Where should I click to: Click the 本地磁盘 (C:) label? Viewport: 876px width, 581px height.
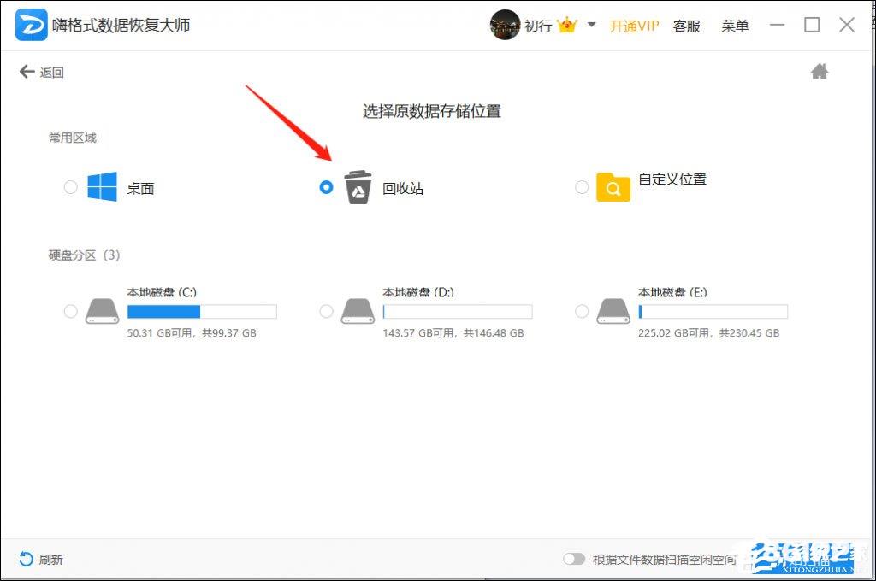pos(162,292)
